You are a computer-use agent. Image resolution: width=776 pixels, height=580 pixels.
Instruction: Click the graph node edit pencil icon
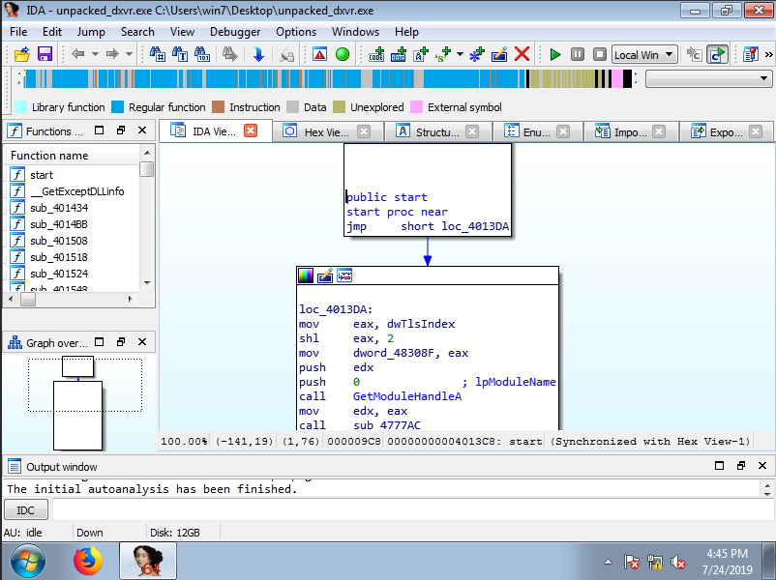pyautogui.click(x=325, y=275)
